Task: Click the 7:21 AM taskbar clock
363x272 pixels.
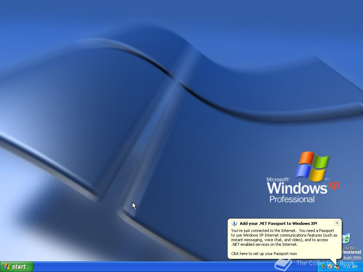Action: click(350, 267)
